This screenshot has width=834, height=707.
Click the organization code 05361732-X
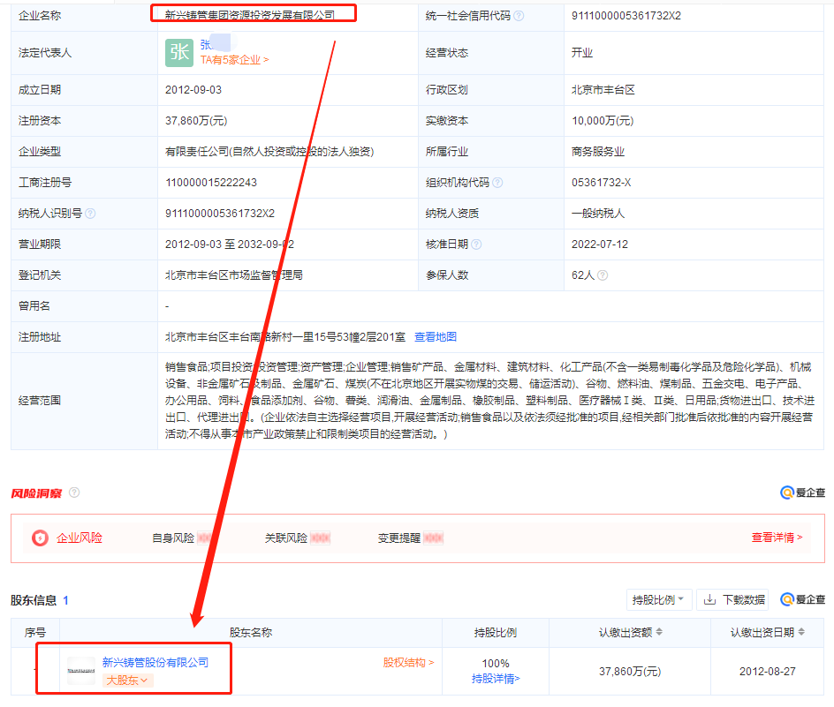601,183
